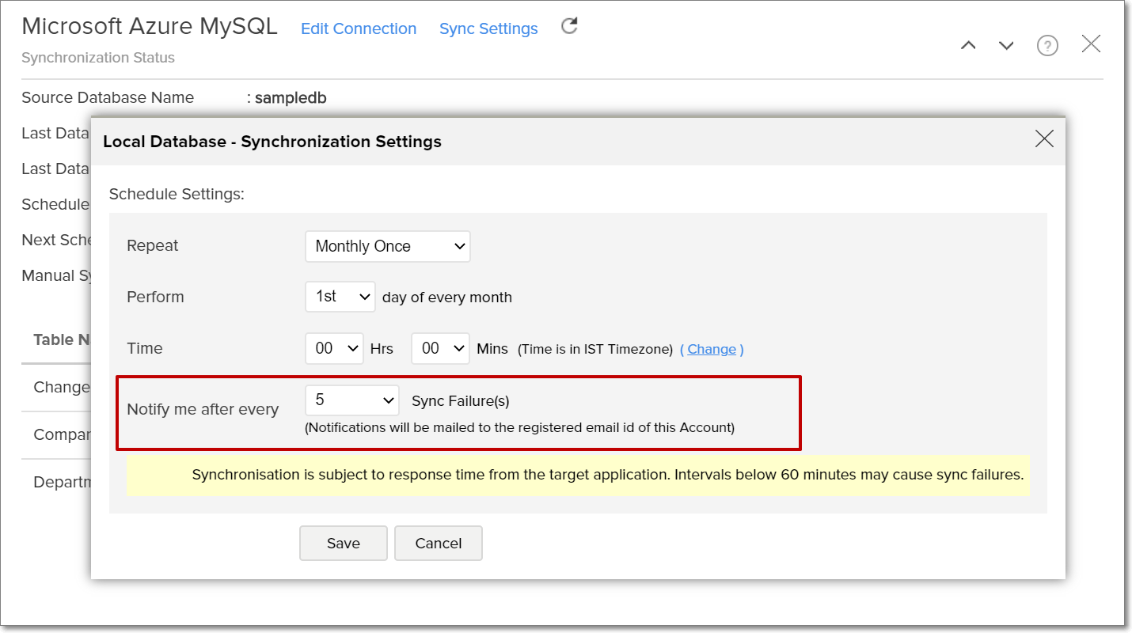Click the upward navigation chevron
Viewport: 1132px width, 633px height.
pyautogui.click(x=968, y=45)
